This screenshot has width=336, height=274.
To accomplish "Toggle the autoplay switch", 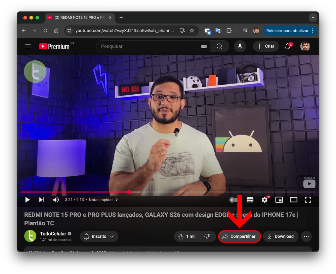I will pyautogui.click(x=233, y=200).
